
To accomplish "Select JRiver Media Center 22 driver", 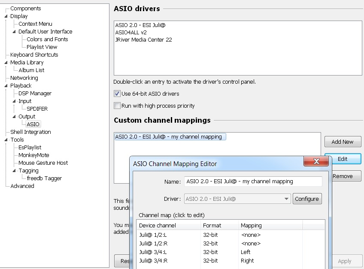I will (x=143, y=40).
